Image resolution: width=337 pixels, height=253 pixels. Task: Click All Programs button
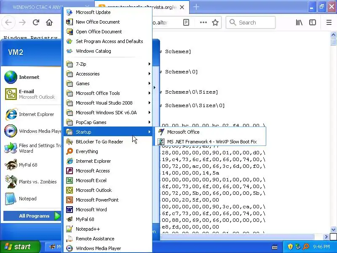[32, 216]
